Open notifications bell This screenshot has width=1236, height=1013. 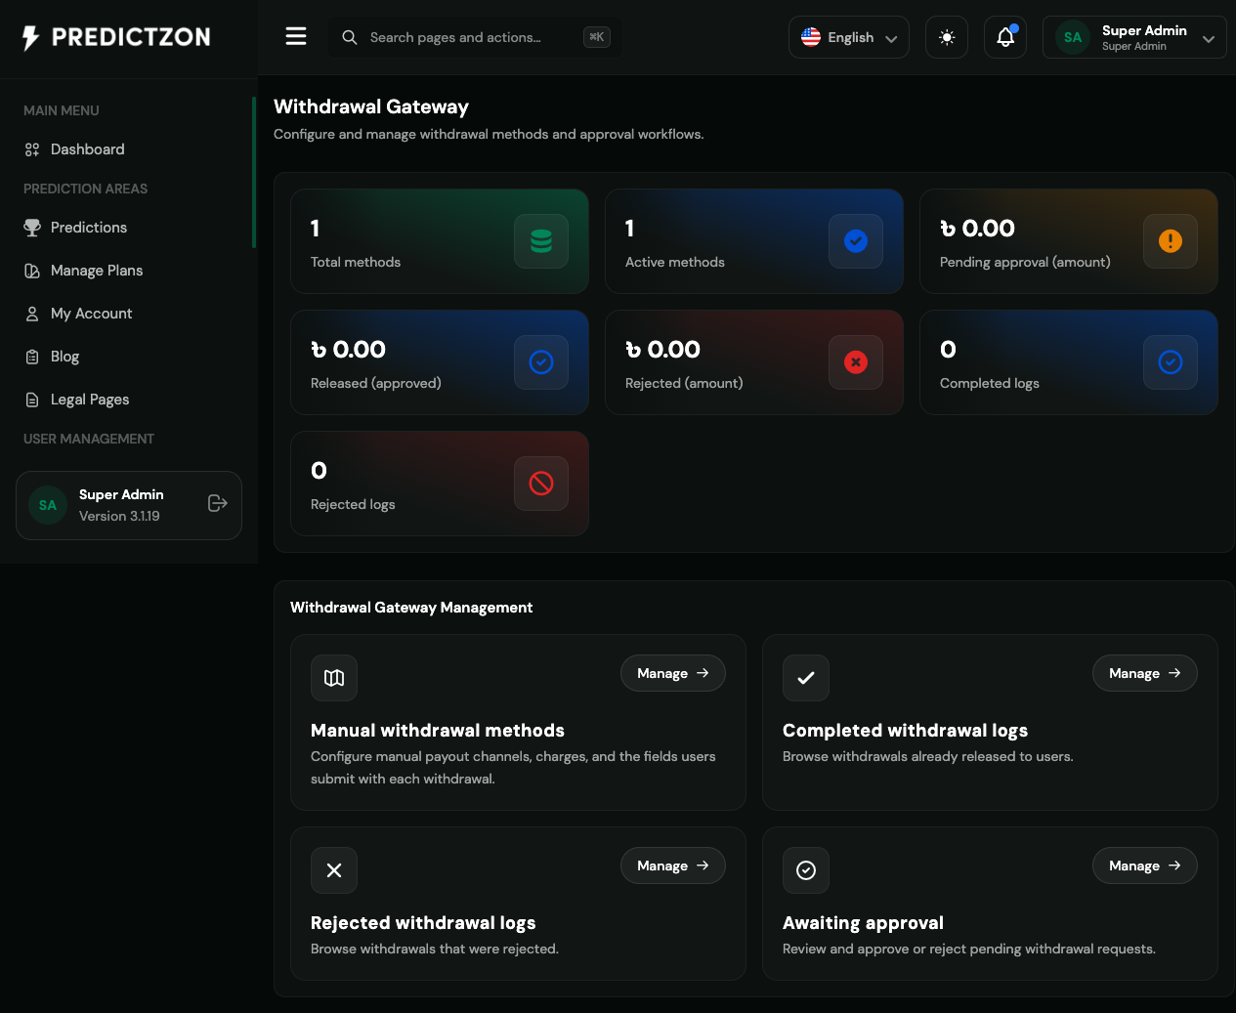pyautogui.click(x=1005, y=37)
